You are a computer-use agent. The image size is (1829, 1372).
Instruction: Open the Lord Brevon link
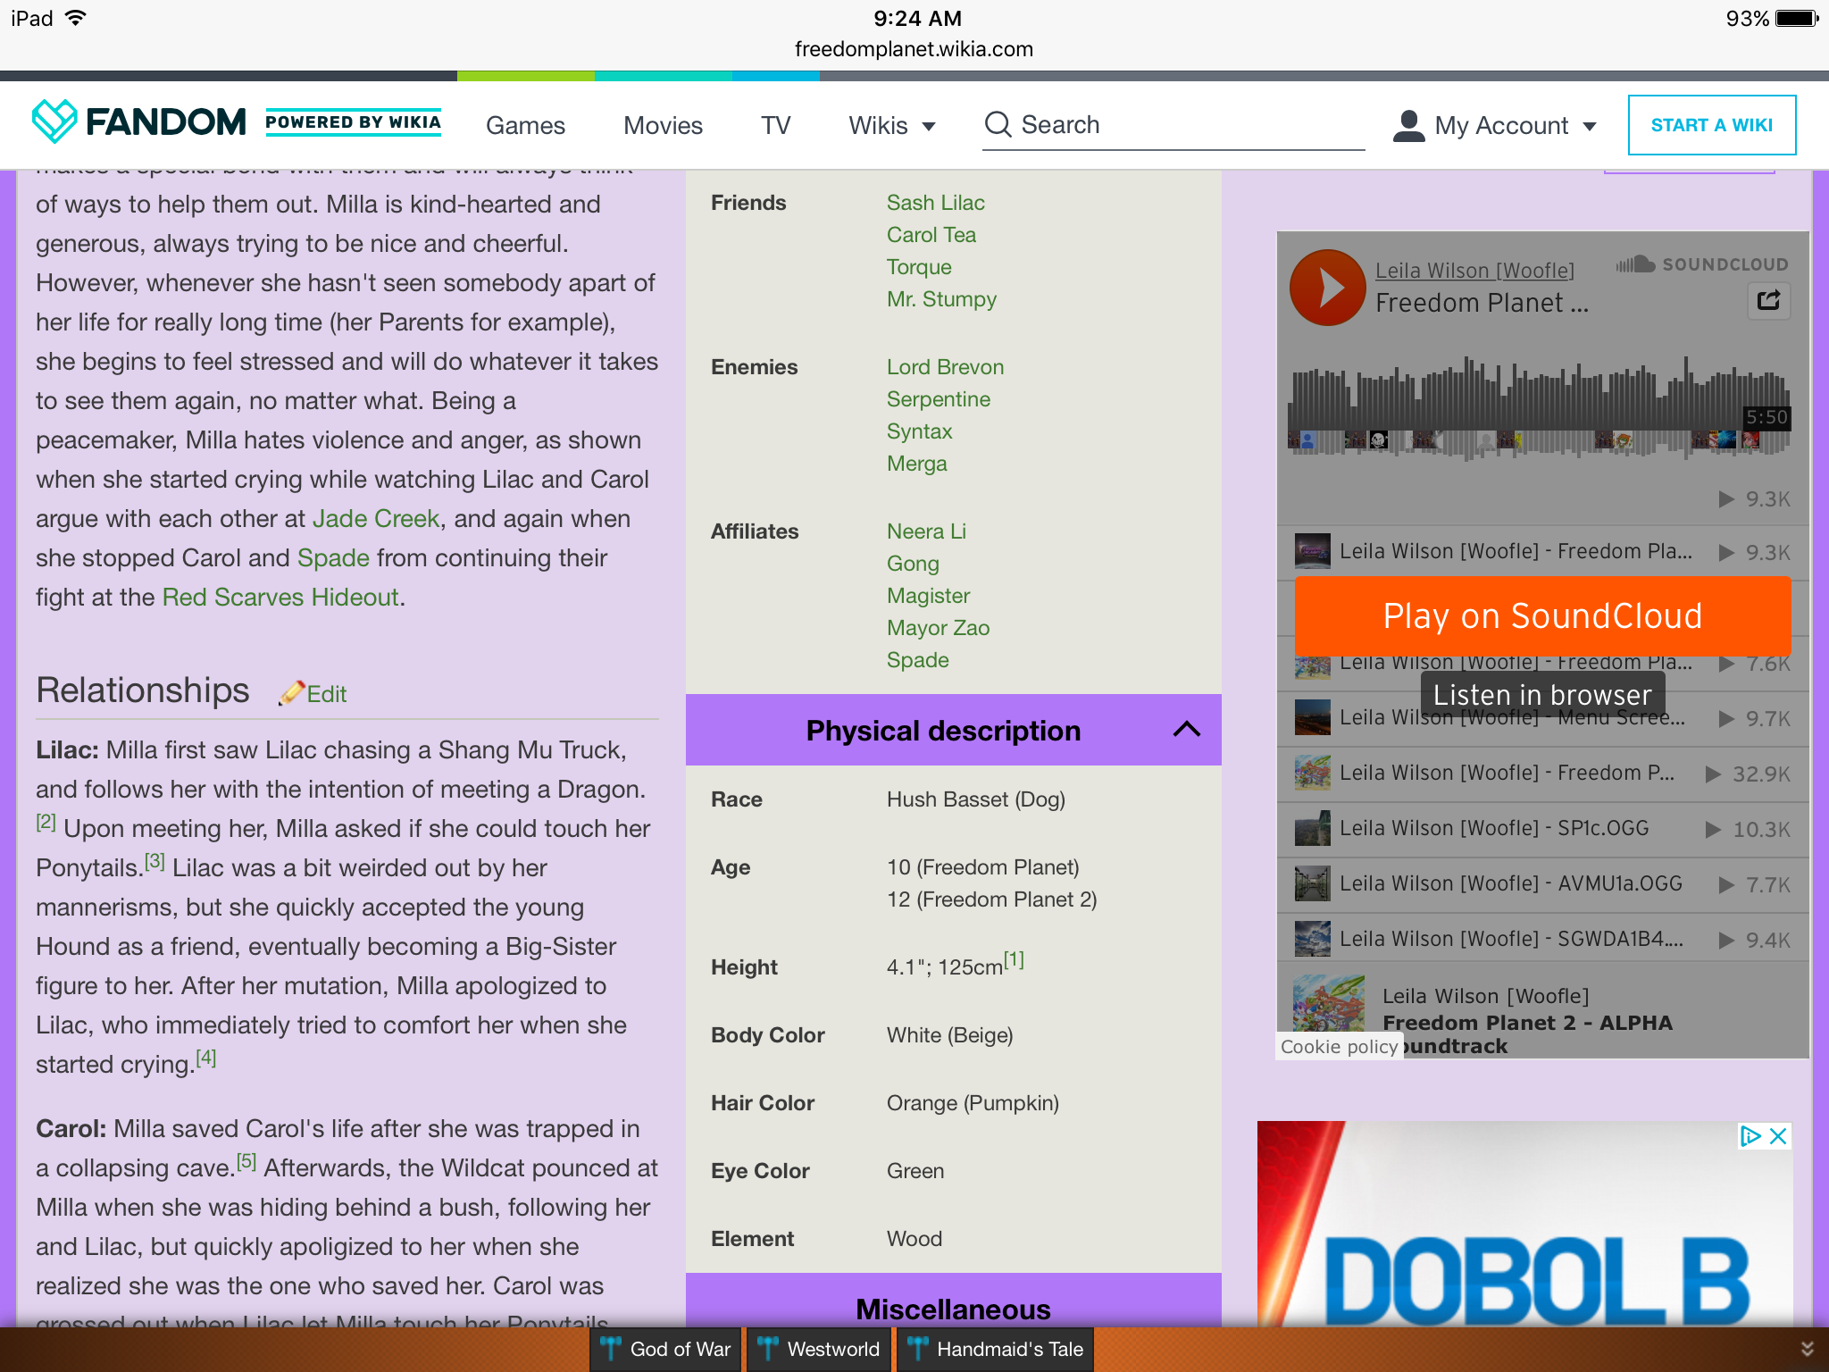point(945,367)
